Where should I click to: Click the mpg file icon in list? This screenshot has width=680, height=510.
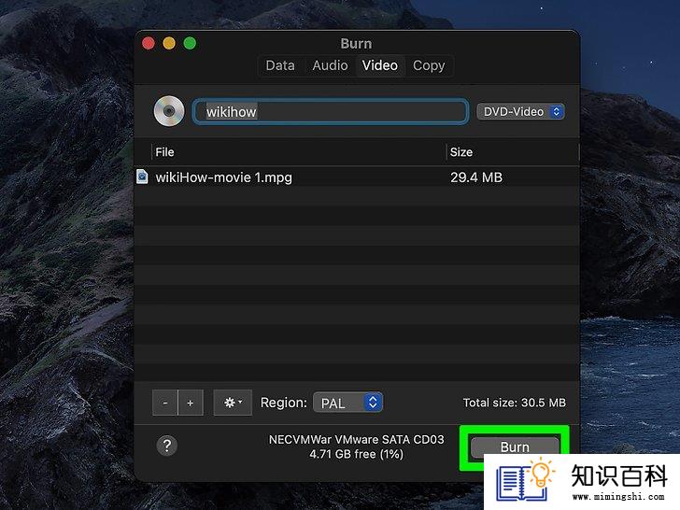142,177
